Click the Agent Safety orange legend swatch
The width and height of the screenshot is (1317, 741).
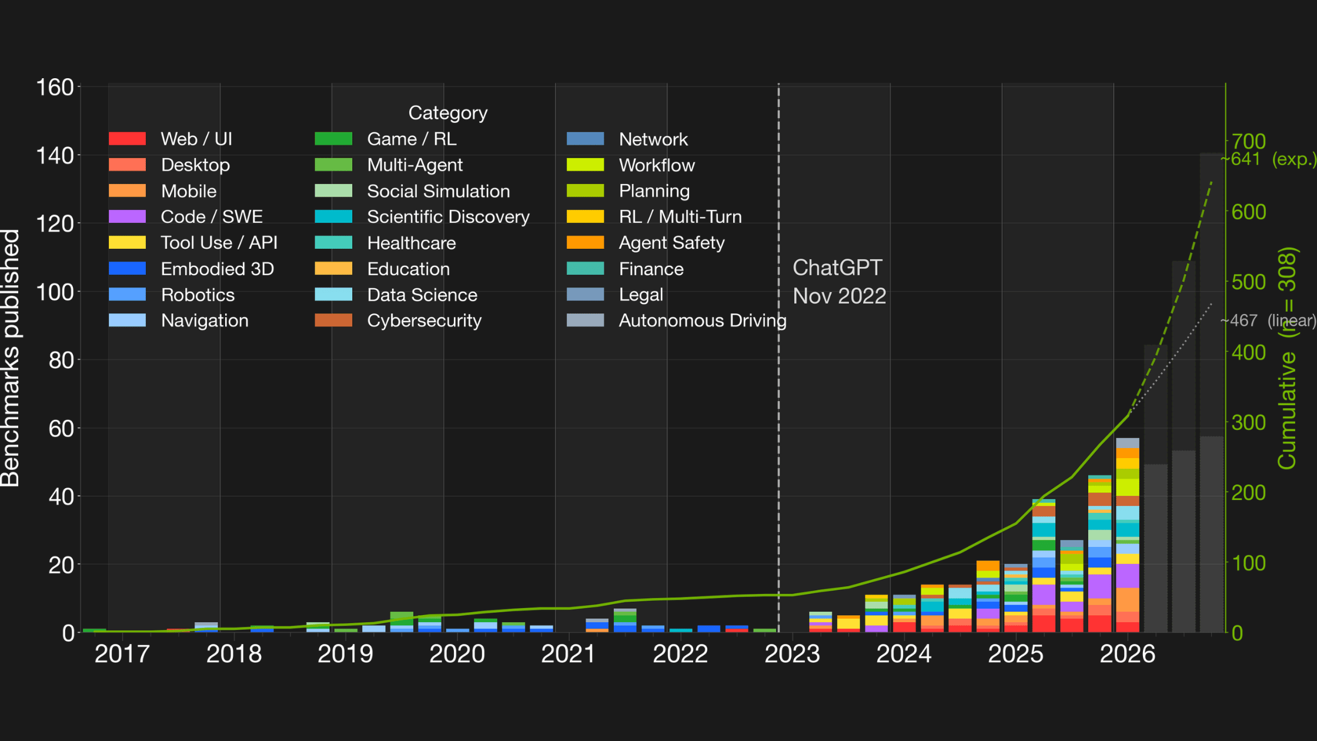[585, 242]
